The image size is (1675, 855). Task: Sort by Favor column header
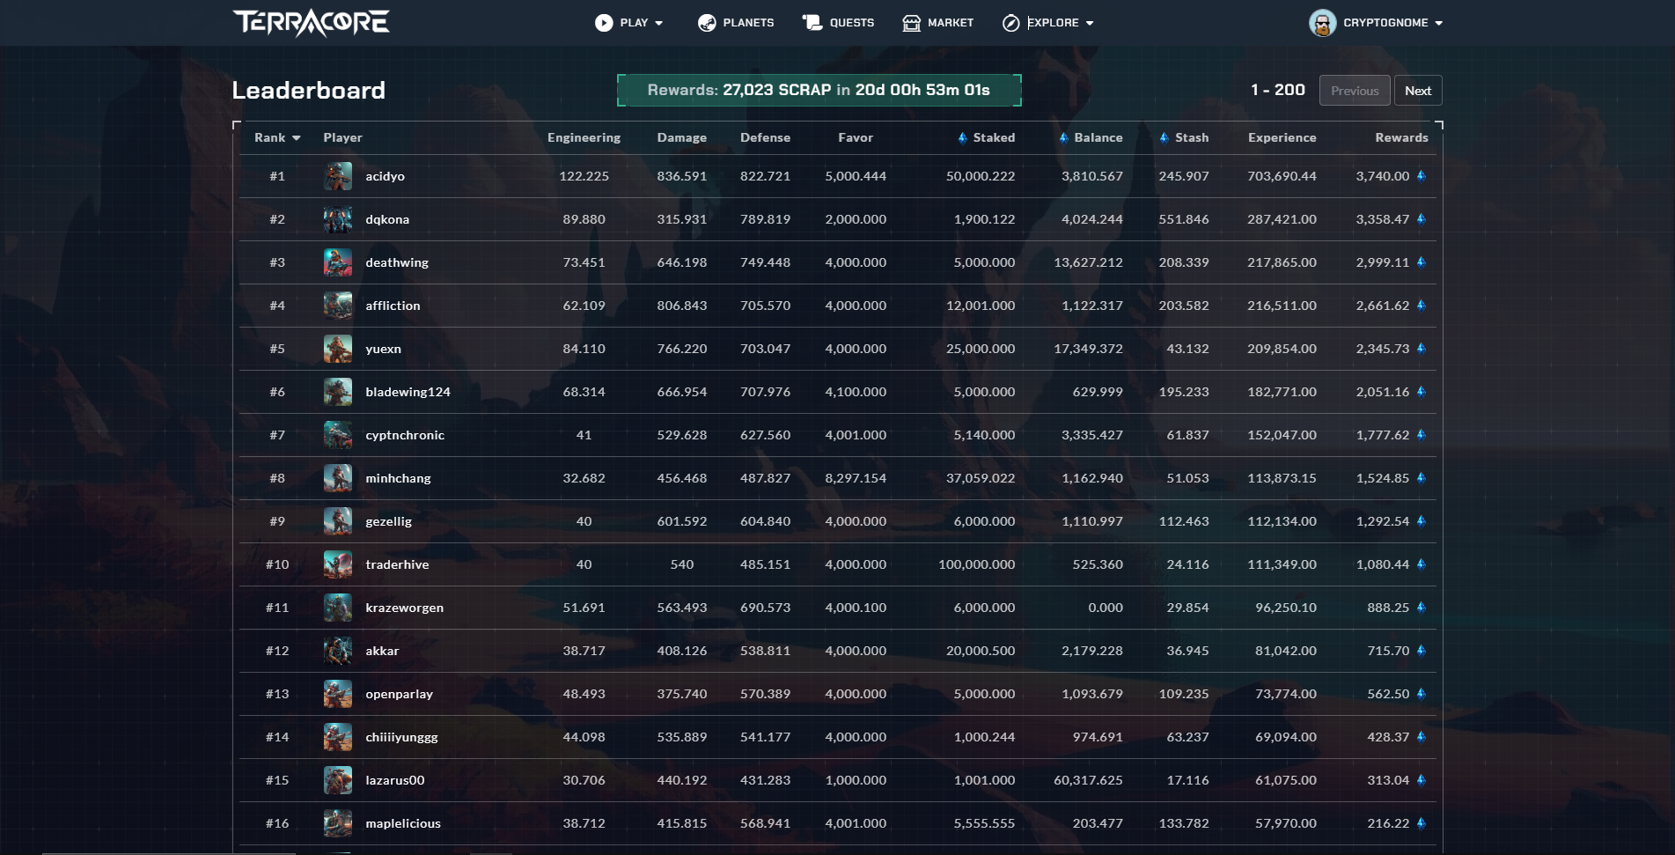coord(856,137)
